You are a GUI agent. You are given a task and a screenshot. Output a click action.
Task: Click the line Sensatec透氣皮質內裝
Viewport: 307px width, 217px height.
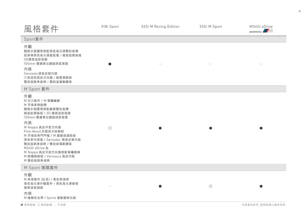(41, 74)
